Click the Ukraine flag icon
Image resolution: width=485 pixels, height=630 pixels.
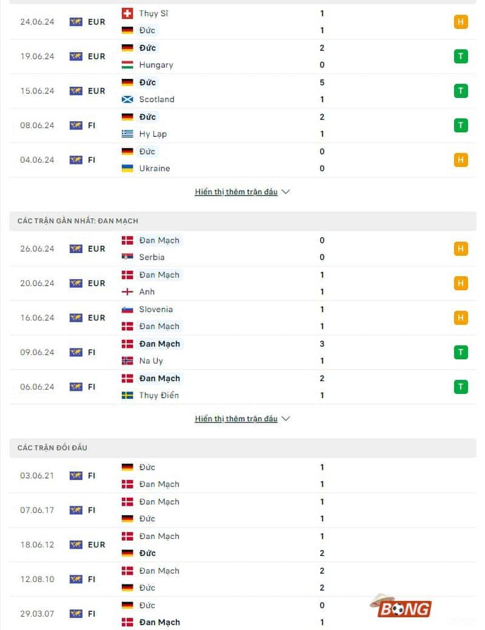pos(127,168)
